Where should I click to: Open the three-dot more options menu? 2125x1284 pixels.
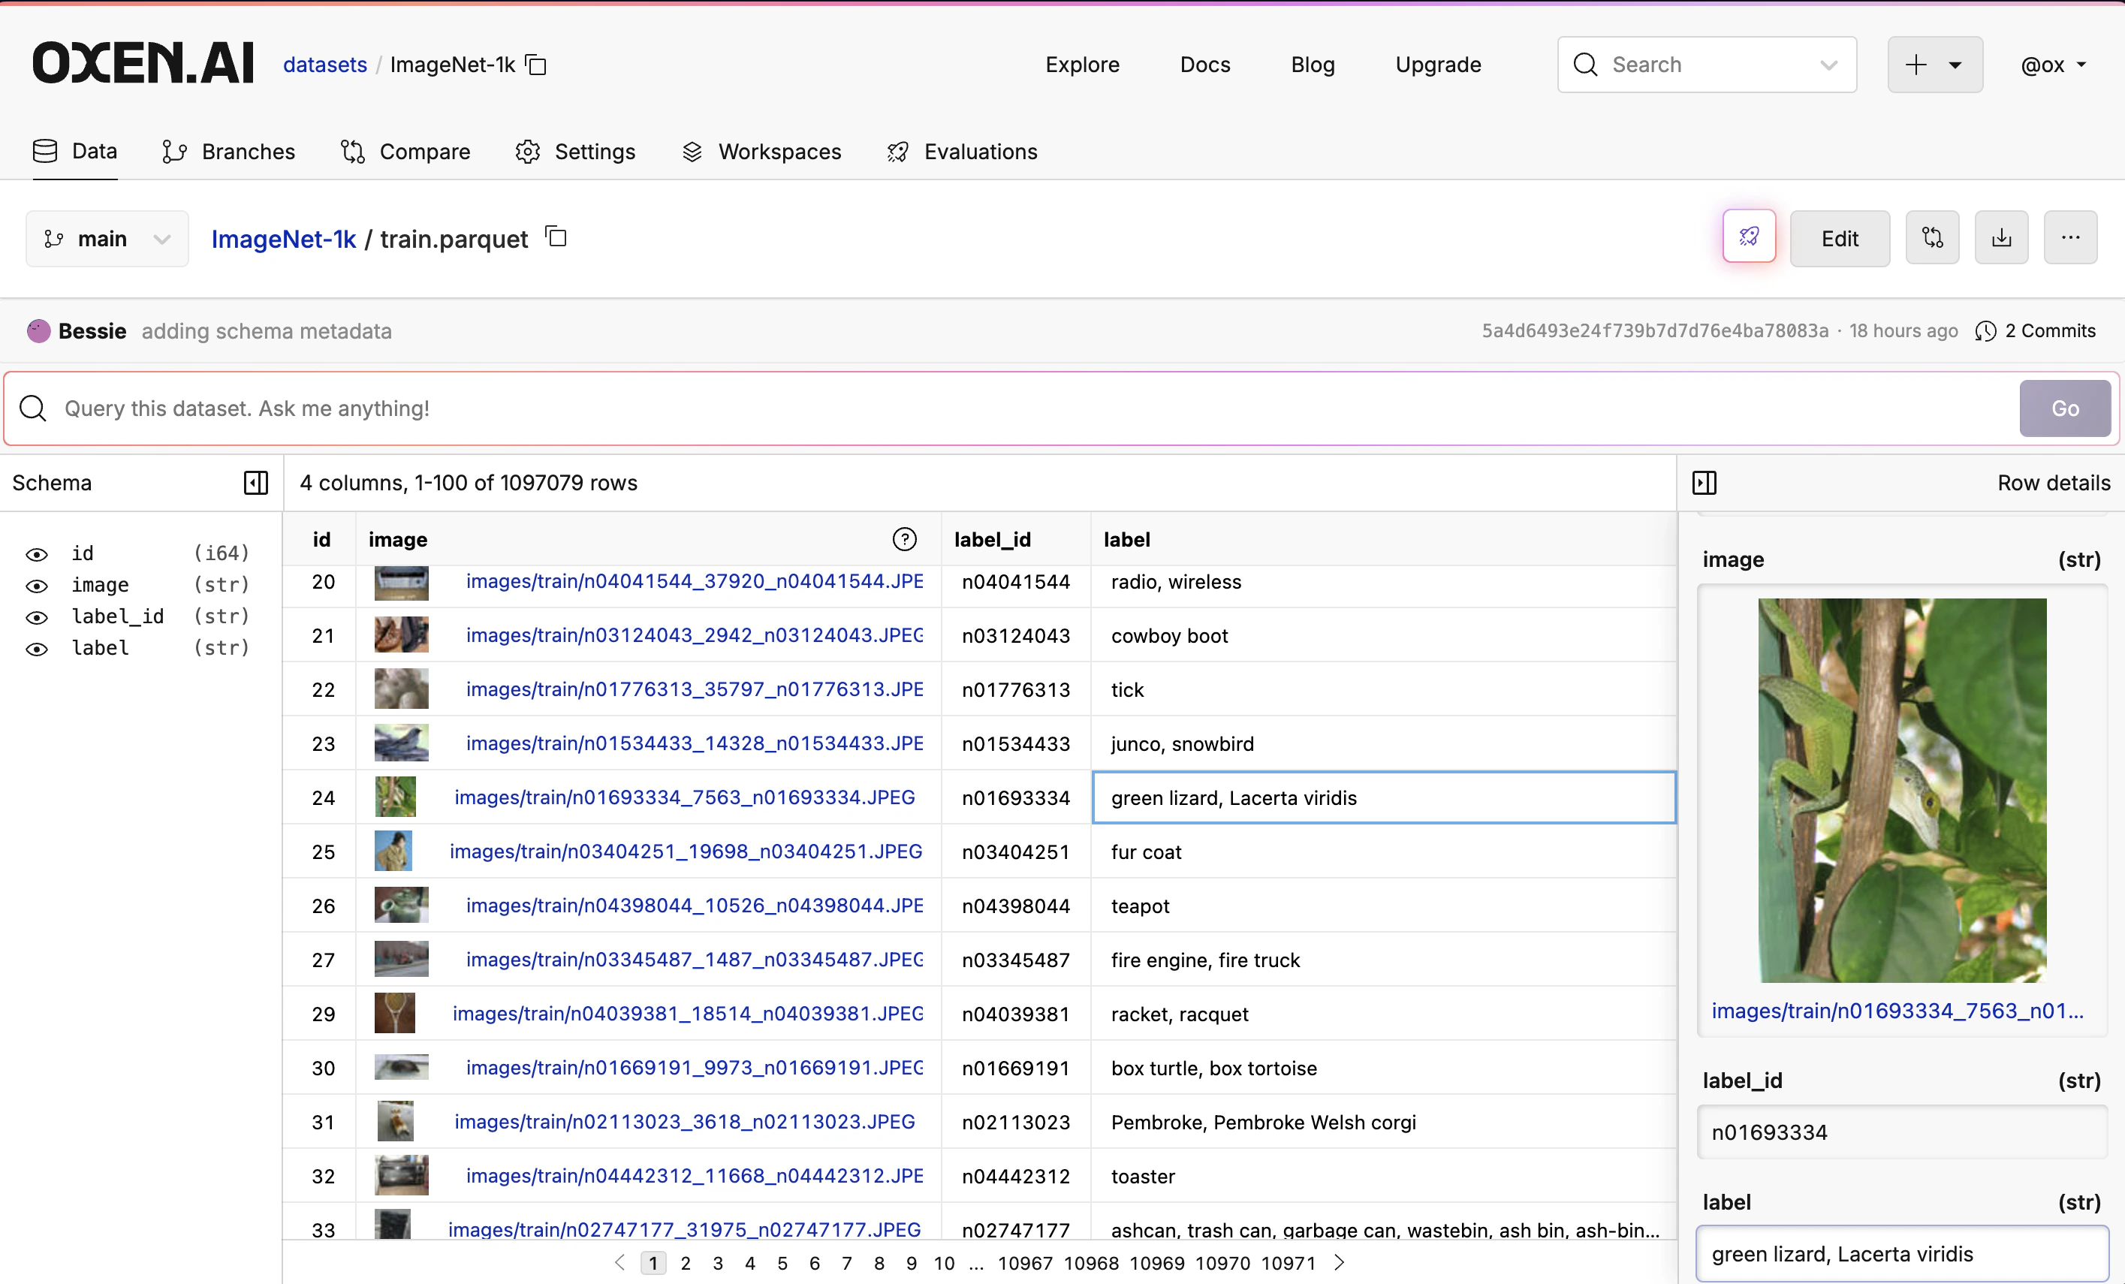2069,237
